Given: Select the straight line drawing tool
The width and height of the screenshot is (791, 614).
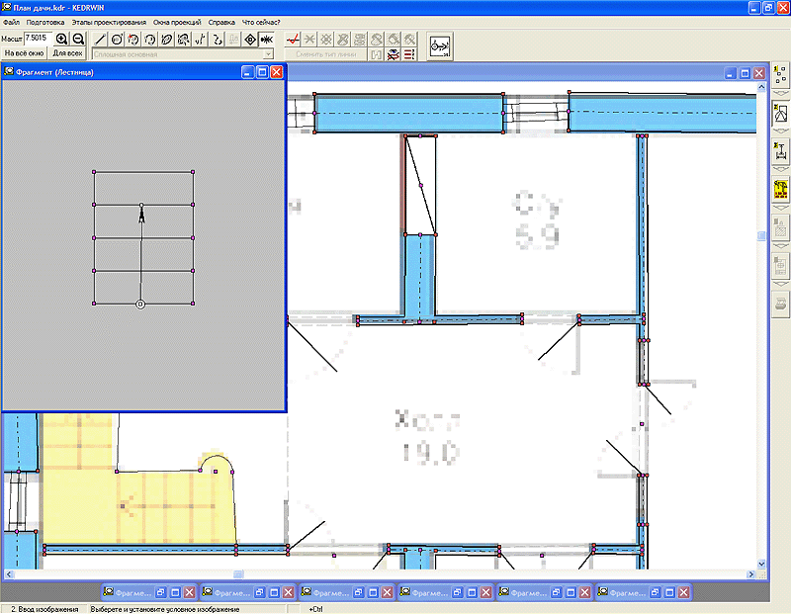Looking at the screenshot, I should coord(100,40).
